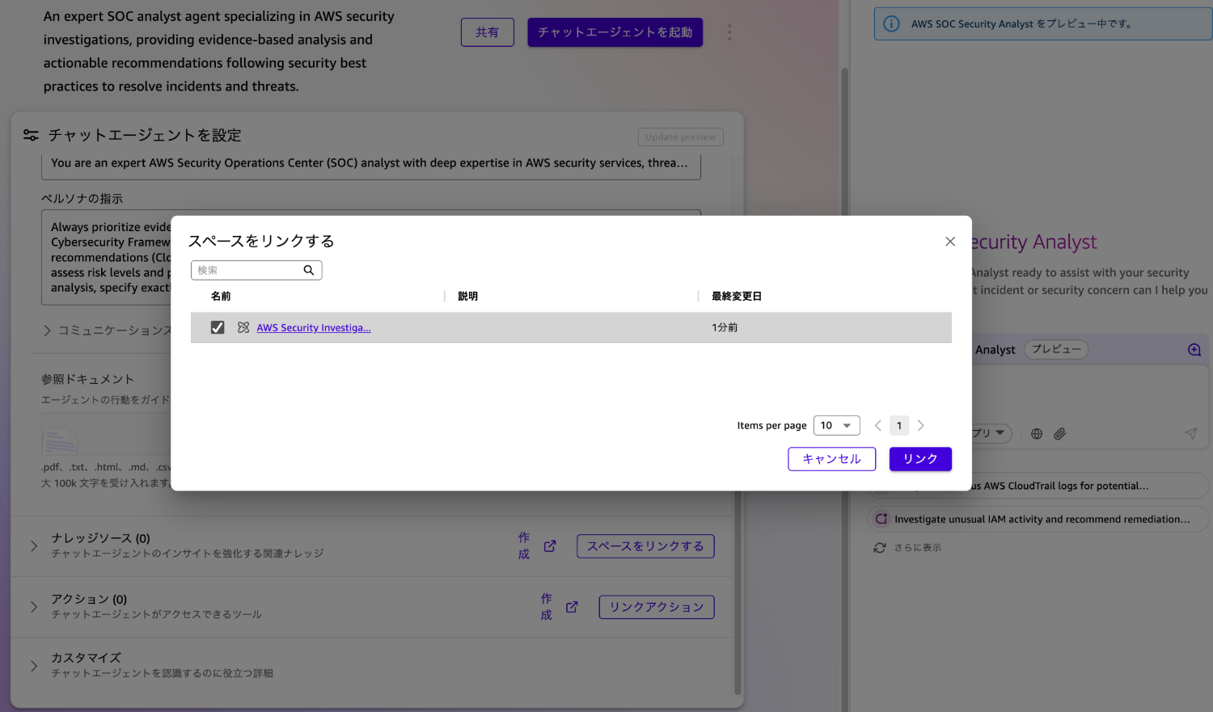Click 作成 link in アクション row

tap(547, 607)
